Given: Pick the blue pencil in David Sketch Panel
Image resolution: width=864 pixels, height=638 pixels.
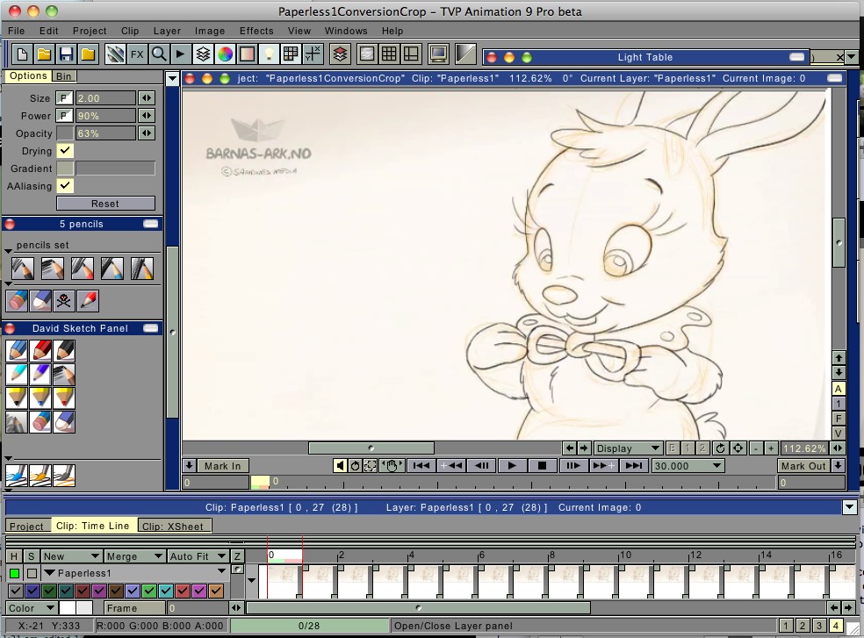Looking at the screenshot, I should point(17,351).
